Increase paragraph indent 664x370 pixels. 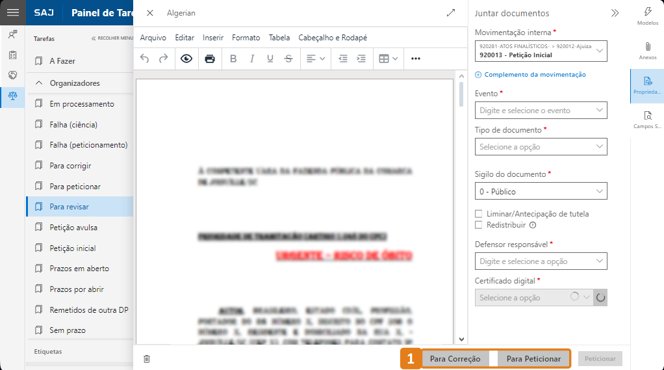point(361,59)
